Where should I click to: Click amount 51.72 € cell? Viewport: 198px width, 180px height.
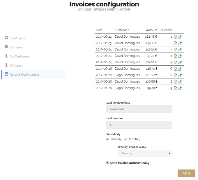[152, 56]
